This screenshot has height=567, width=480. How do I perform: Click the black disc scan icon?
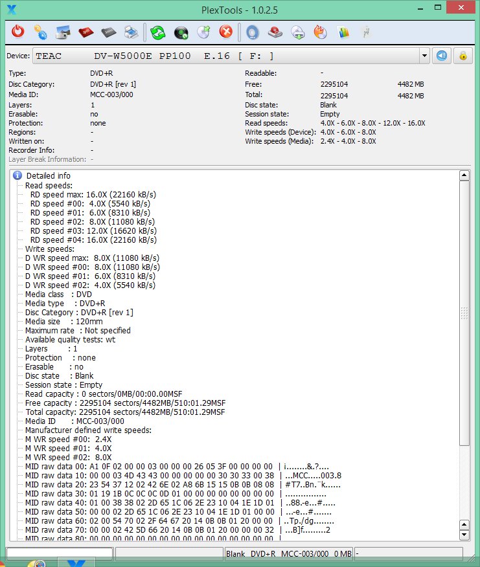(181, 32)
